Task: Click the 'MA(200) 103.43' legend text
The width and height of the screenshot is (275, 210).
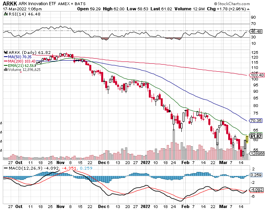Action: (x=22, y=61)
